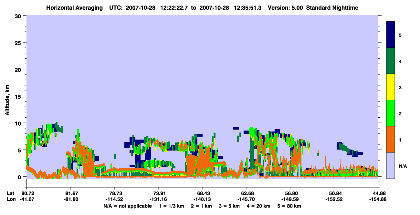Click longitude value -152.52

(x=334, y=199)
